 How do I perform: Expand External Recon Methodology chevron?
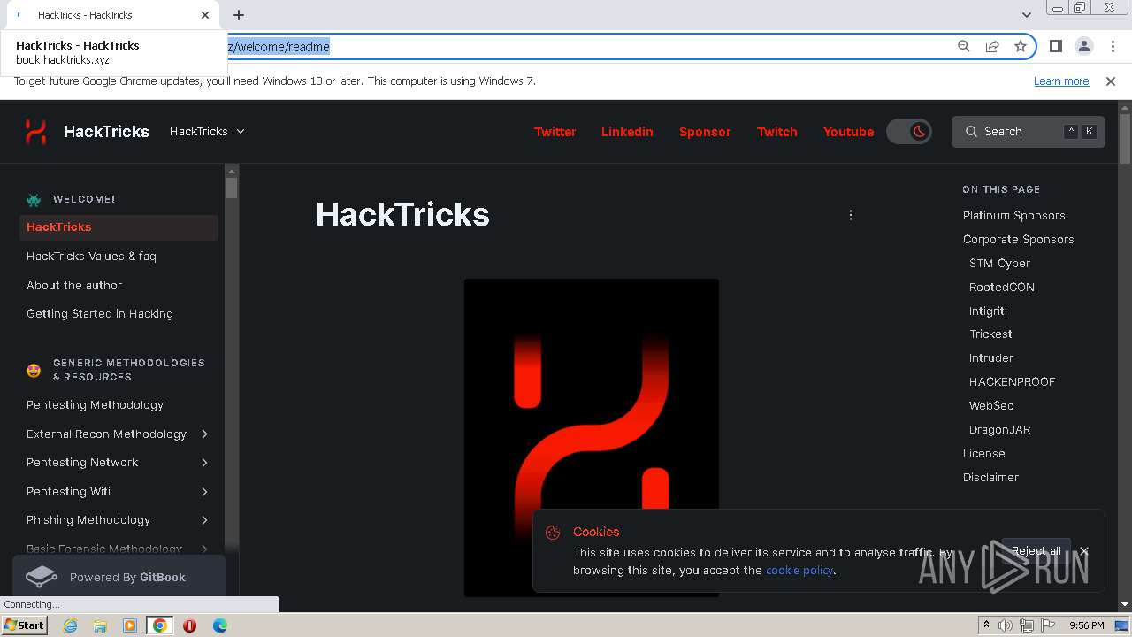[x=204, y=434]
